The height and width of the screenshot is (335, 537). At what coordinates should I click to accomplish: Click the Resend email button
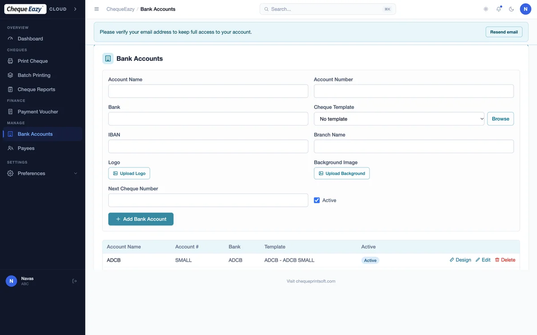coord(504,32)
